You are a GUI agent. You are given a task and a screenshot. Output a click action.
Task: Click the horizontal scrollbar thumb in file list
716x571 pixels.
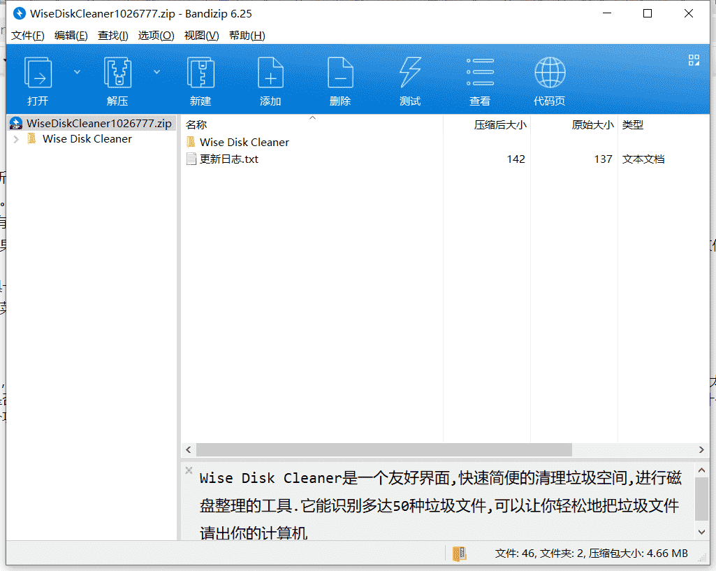[x=384, y=450]
